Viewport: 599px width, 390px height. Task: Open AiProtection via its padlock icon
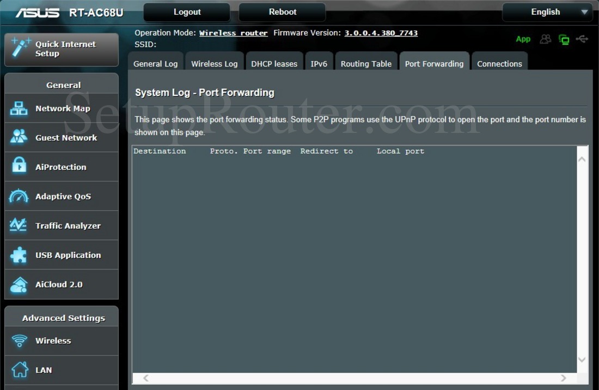tap(19, 167)
